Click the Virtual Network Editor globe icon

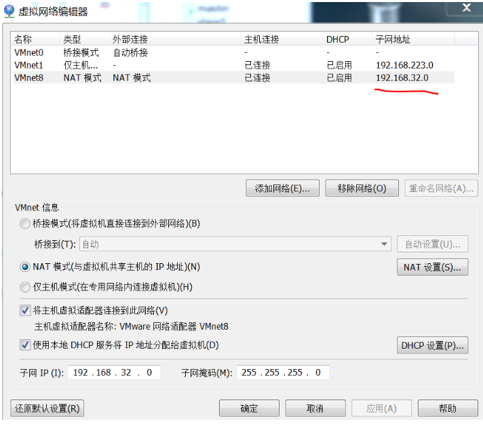coord(9,11)
